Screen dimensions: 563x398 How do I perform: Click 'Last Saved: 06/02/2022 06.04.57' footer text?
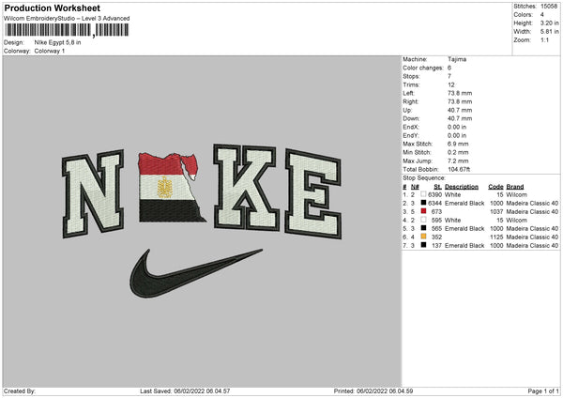tap(185, 390)
